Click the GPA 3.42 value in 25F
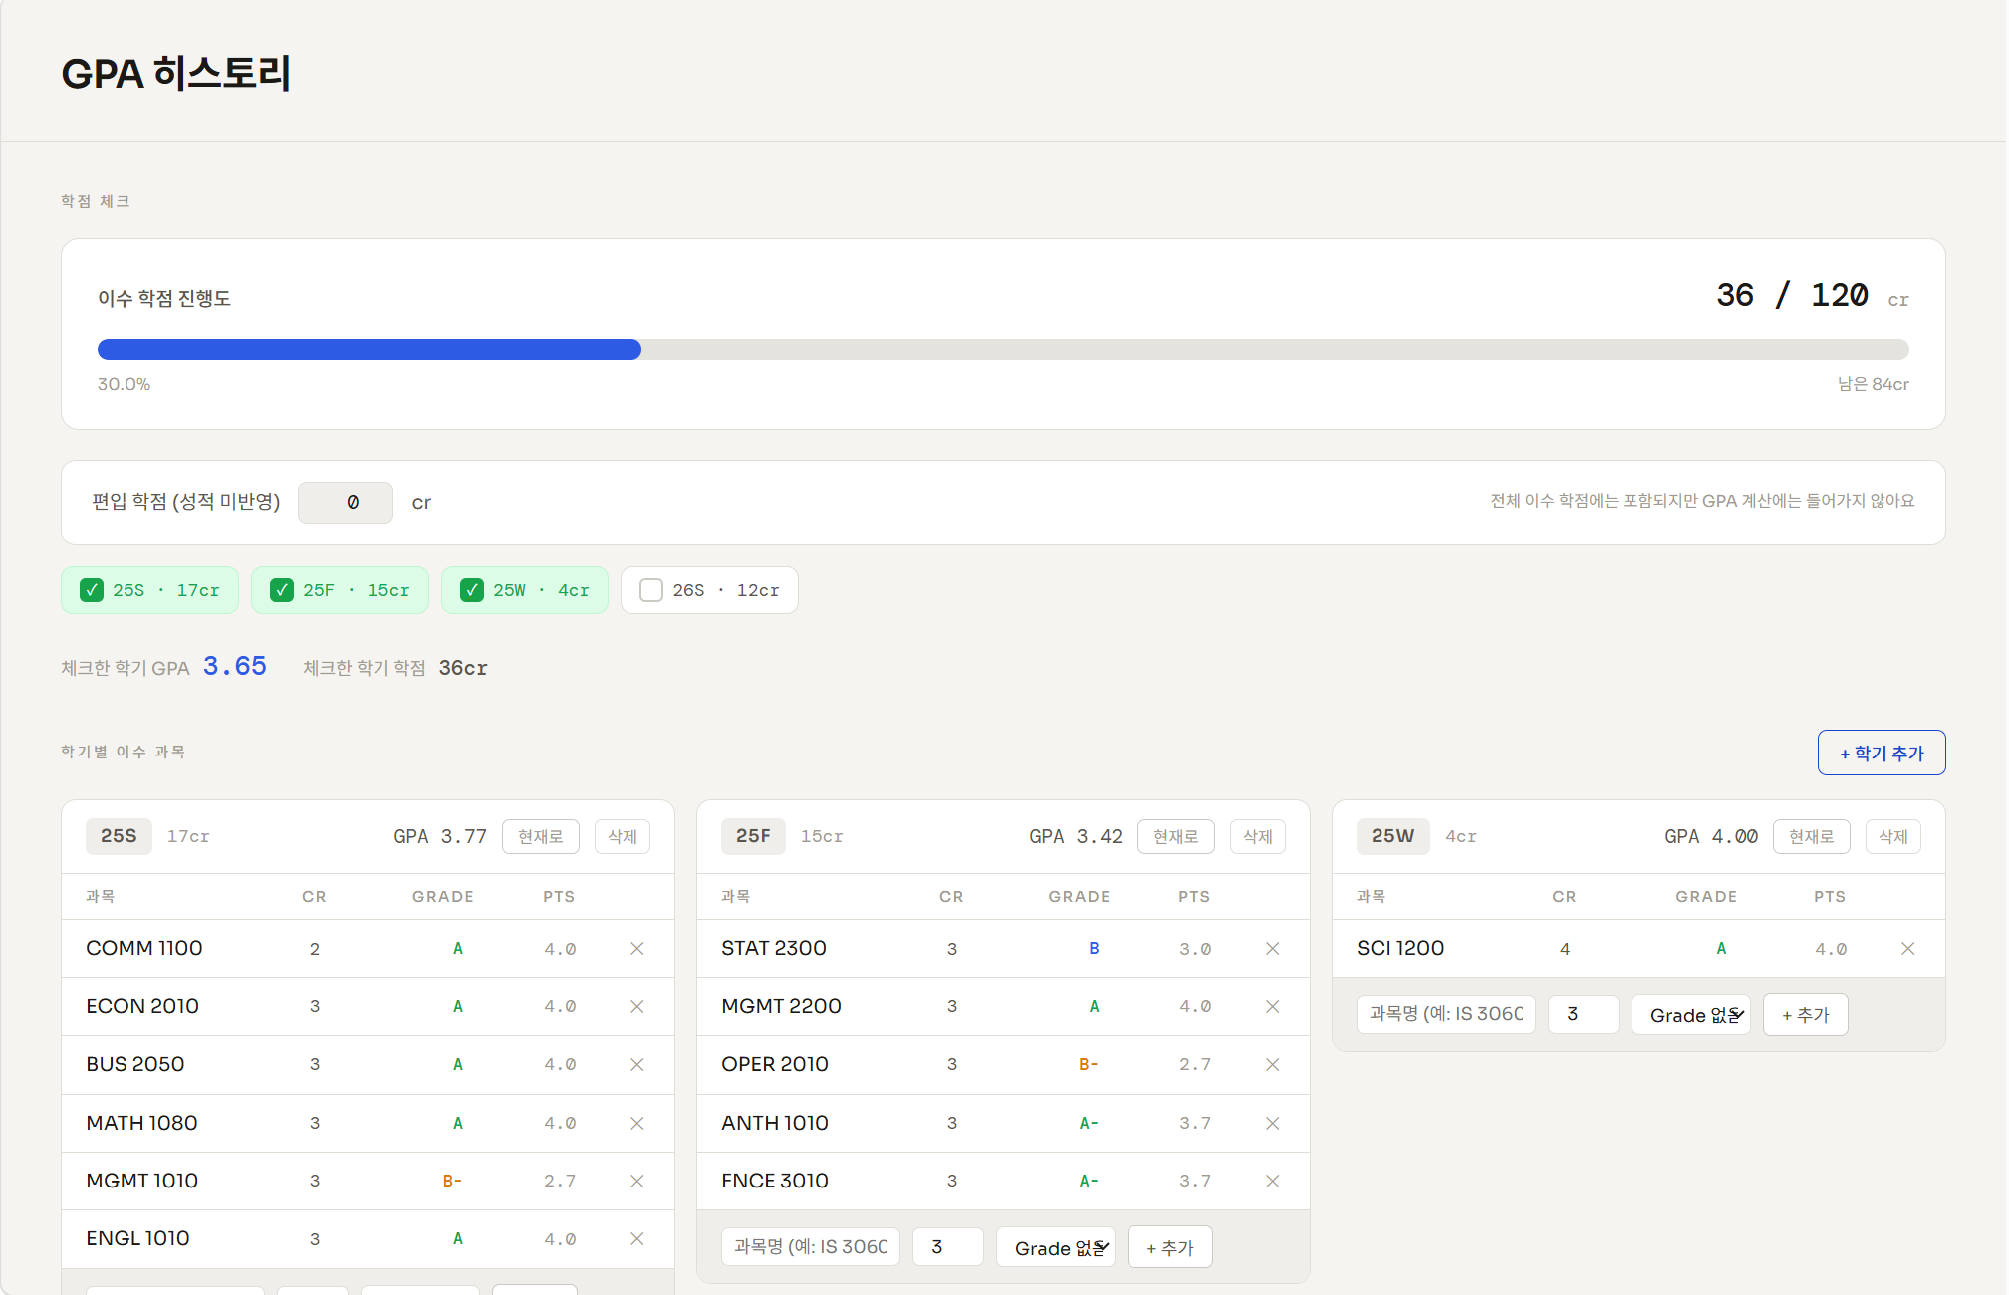Image resolution: width=2009 pixels, height=1295 pixels. [1076, 837]
